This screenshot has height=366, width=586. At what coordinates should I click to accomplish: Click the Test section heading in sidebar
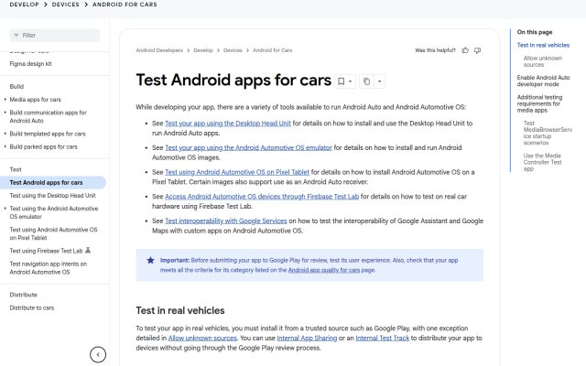click(x=16, y=169)
